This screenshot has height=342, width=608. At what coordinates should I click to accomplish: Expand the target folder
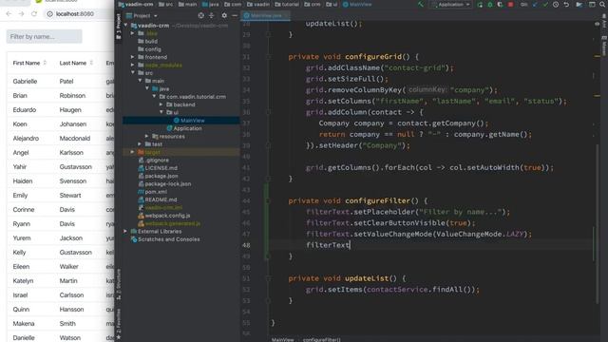tap(133, 152)
